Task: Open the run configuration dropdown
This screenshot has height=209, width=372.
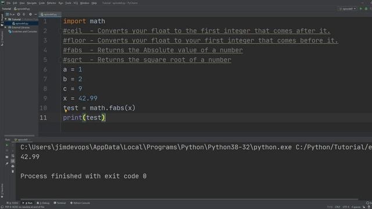Action: (x=348, y=9)
